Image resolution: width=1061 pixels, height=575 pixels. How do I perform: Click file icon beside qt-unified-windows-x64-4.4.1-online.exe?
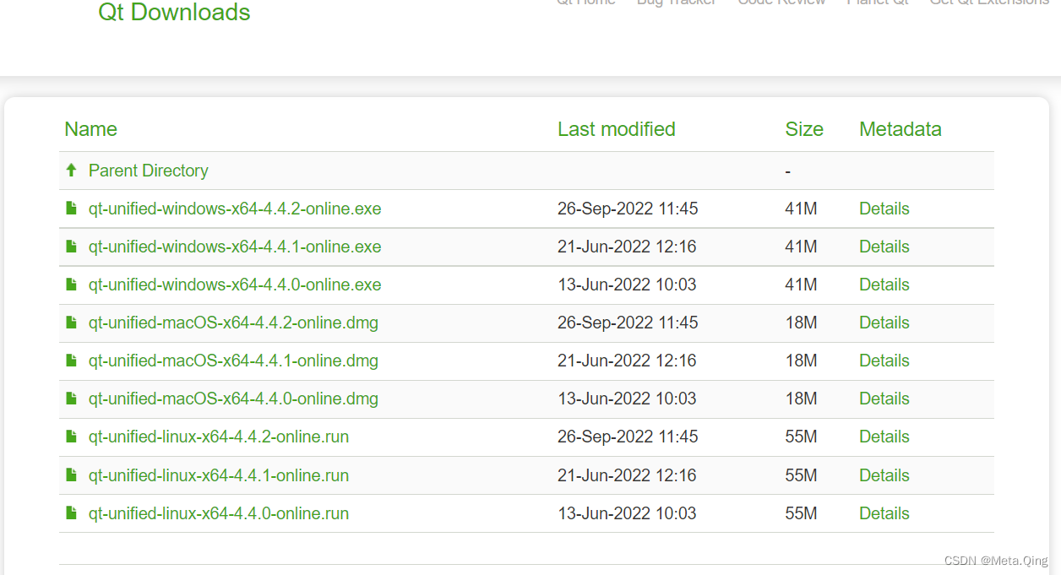click(72, 247)
